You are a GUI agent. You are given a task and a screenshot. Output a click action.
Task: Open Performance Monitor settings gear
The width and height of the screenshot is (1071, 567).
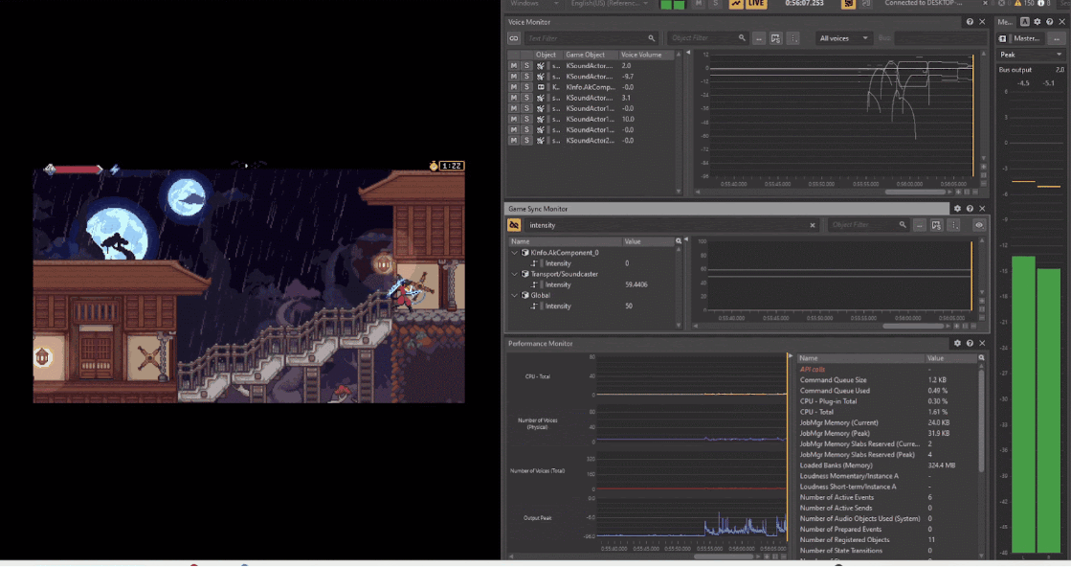point(957,343)
